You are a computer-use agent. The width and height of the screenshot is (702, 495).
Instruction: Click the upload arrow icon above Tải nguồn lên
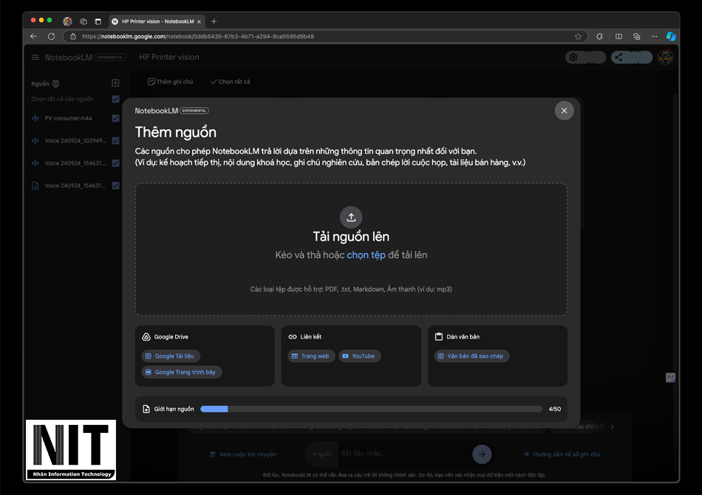coord(351,218)
